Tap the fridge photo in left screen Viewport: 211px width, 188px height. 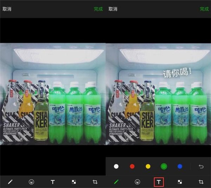pyautogui.click(x=53, y=94)
